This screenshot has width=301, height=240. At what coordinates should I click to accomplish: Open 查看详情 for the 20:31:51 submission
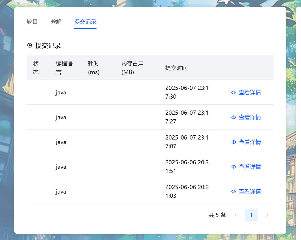pos(250,167)
